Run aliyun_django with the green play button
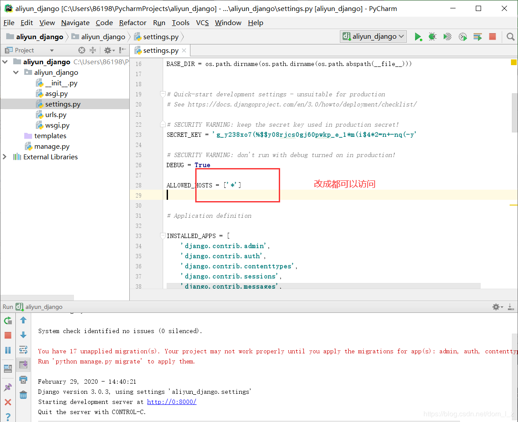This screenshot has width=518, height=422. coord(418,37)
